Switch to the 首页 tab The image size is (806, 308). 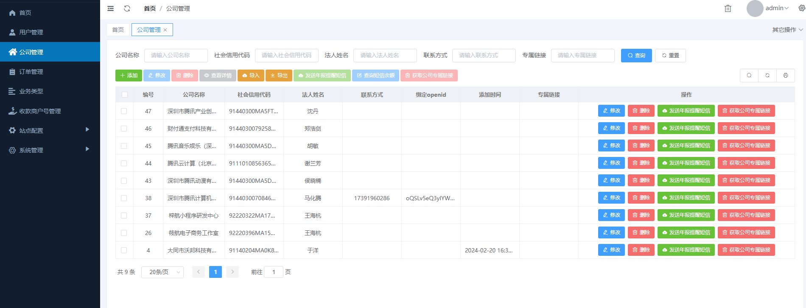click(118, 30)
